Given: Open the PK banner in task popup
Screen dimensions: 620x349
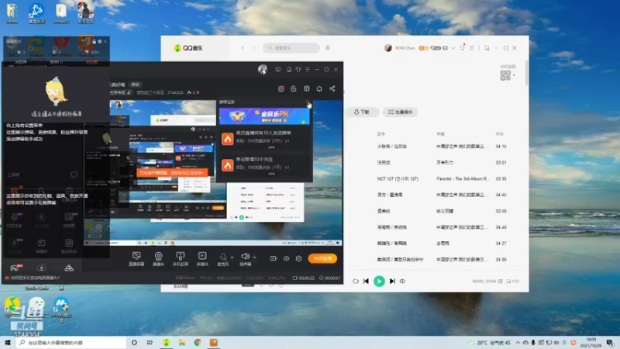Looking at the screenshot, I should point(264,116).
